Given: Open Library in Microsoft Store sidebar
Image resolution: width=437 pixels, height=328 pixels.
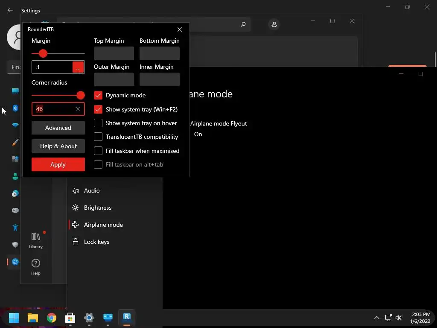Looking at the screenshot, I should coord(36,240).
